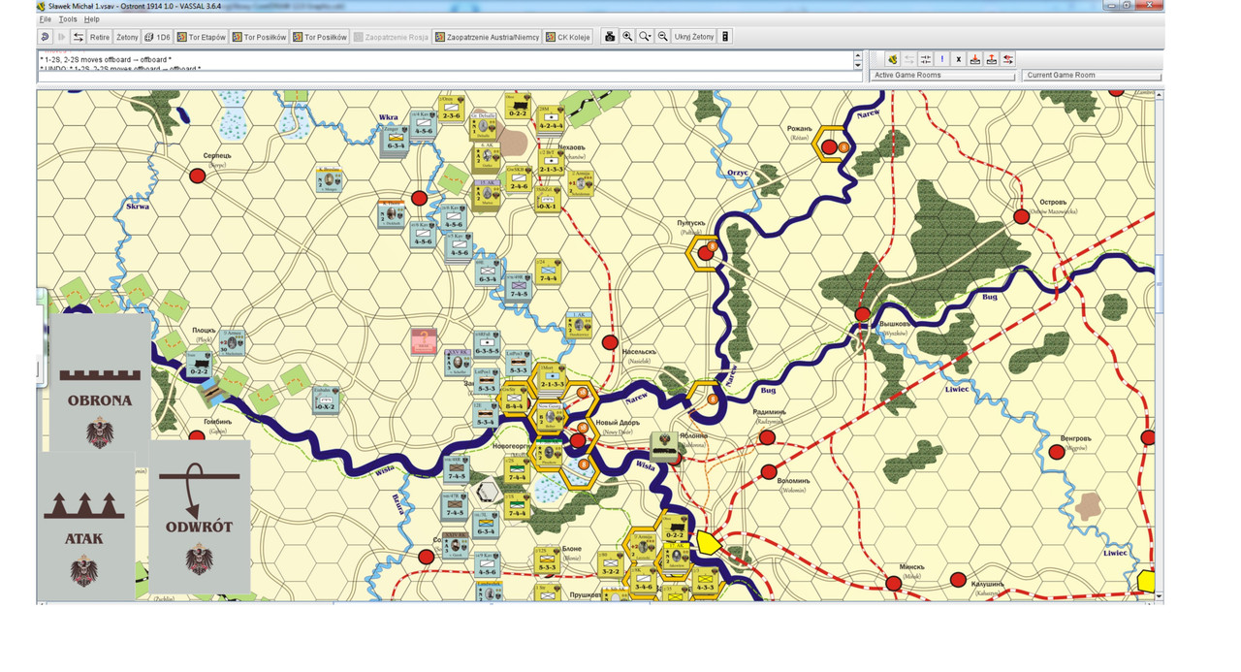
Task: Click the VASSAL server connect icon
Action: [892, 59]
